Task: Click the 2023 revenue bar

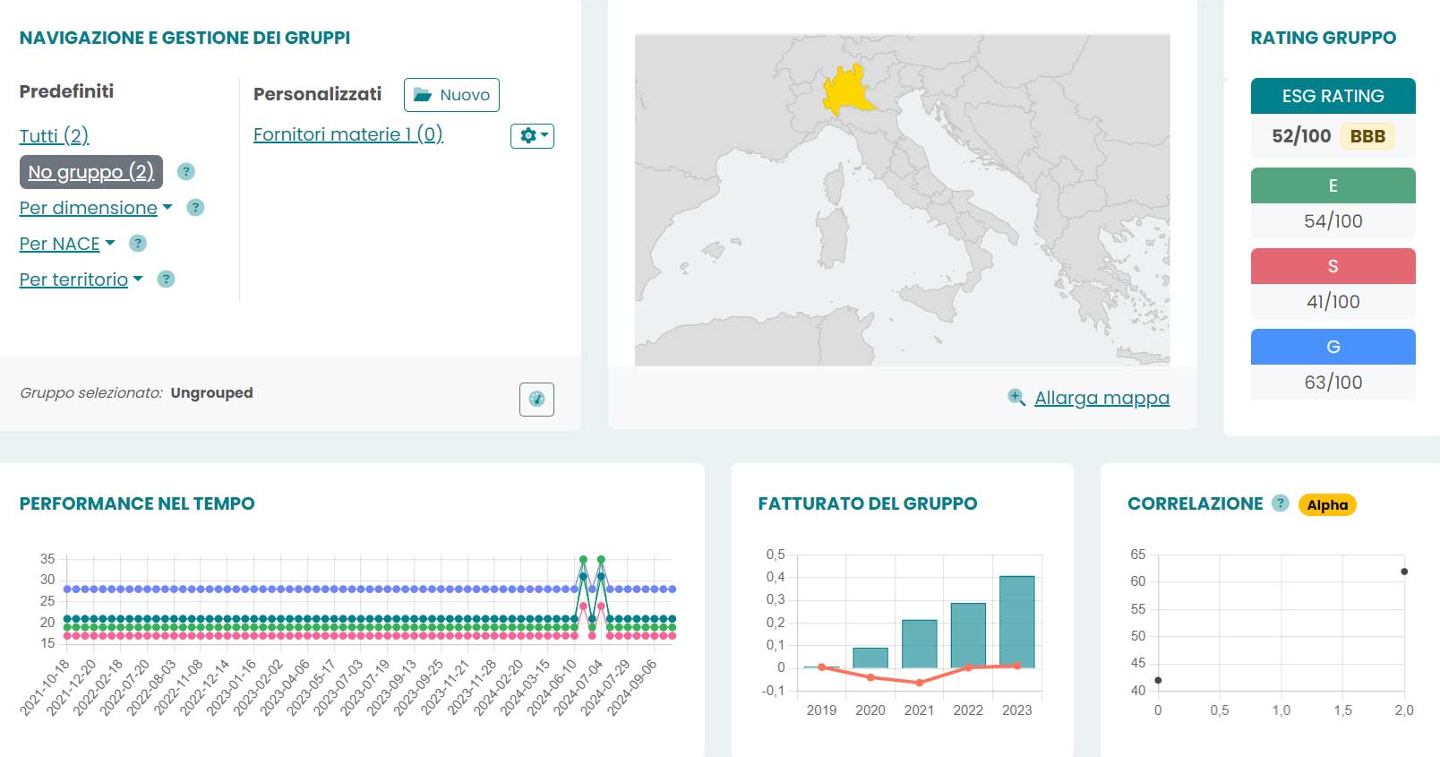Action: 1016,622
